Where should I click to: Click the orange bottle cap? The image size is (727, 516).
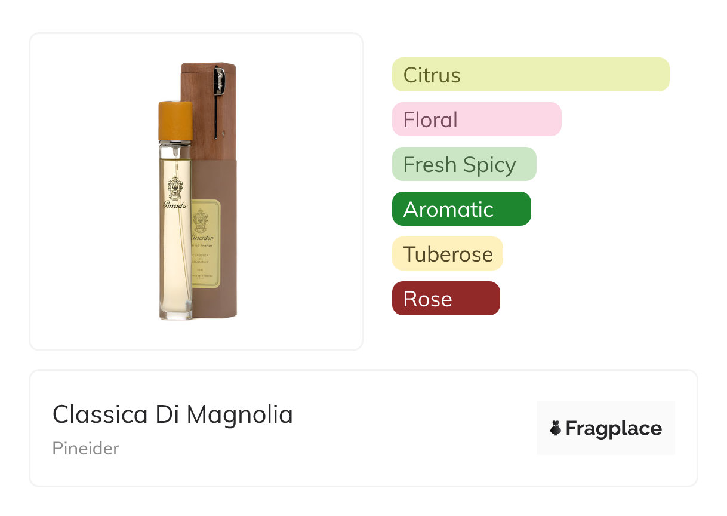click(x=175, y=121)
